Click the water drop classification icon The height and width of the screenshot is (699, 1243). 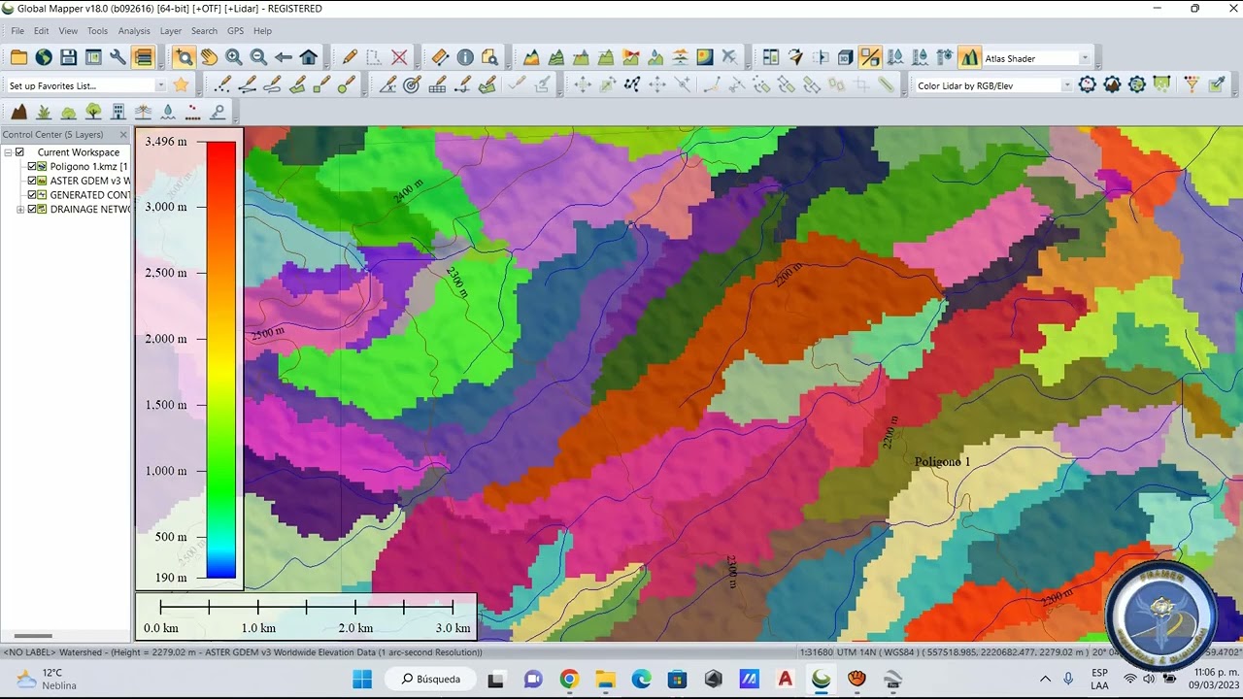[x=169, y=113]
